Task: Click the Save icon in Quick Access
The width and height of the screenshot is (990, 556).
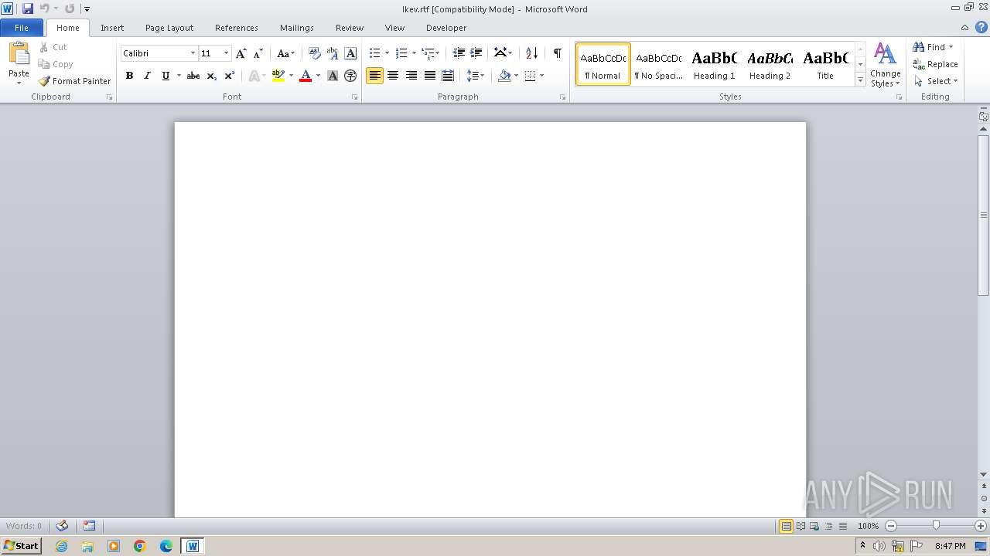Action: tap(28, 8)
